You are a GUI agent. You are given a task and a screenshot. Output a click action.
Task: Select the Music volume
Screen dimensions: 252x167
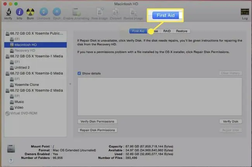[x=36, y=102]
